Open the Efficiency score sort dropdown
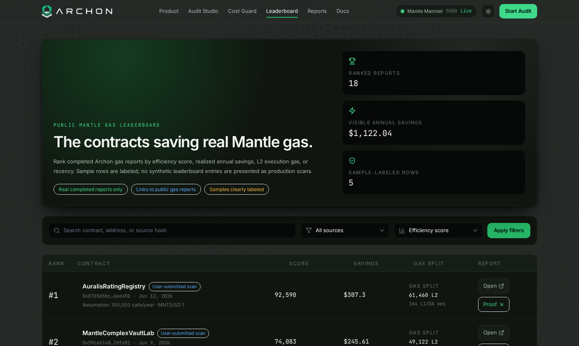The width and height of the screenshot is (579, 346). [x=438, y=231]
